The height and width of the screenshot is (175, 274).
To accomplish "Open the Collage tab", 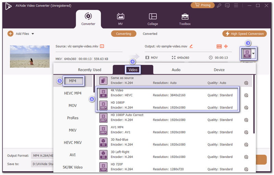I will click(x=152, y=19).
